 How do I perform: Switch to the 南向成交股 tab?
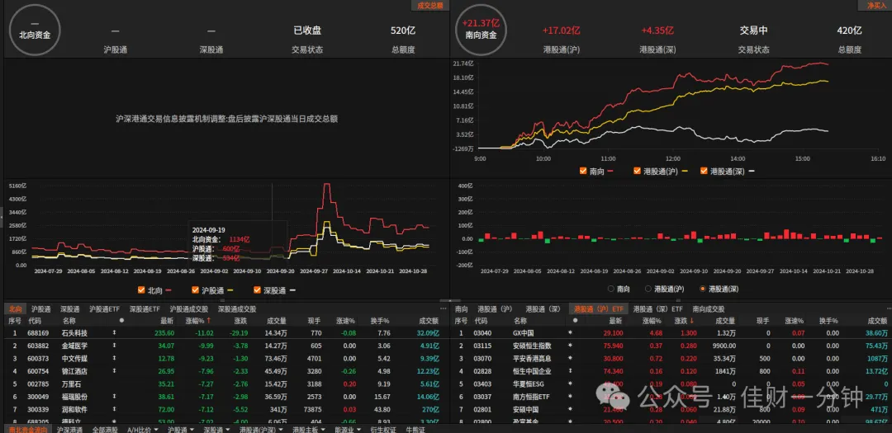point(709,309)
